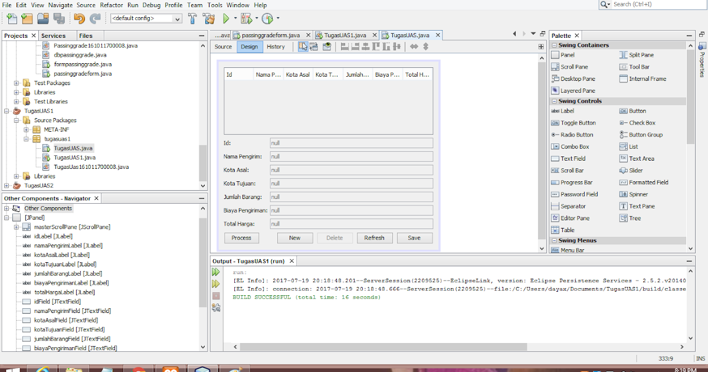The height and width of the screenshot is (372, 708).
Task: Toggle Selection Mode in the form designer
Action: coord(302,47)
